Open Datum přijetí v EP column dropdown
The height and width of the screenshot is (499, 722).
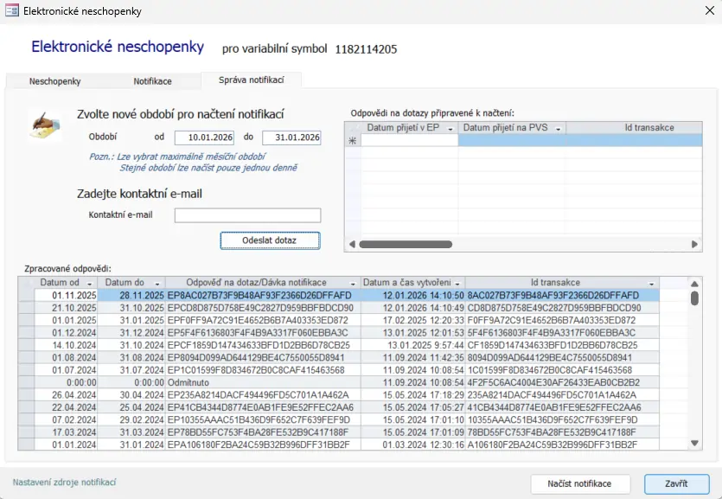pyautogui.click(x=450, y=128)
